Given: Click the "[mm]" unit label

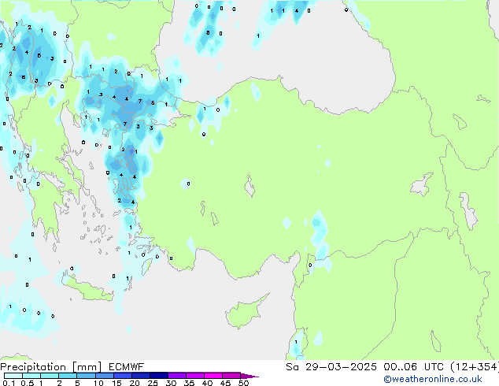Looking at the screenshot, I should pyautogui.click(x=87, y=367).
